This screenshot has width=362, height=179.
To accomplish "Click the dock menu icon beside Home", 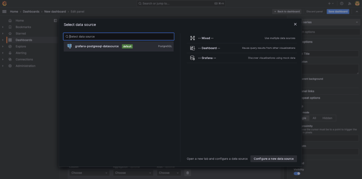I will pyautogui.click(x=55, y=21).
